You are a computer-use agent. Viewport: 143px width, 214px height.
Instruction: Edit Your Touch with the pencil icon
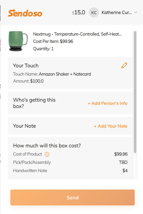coord(124,65)
